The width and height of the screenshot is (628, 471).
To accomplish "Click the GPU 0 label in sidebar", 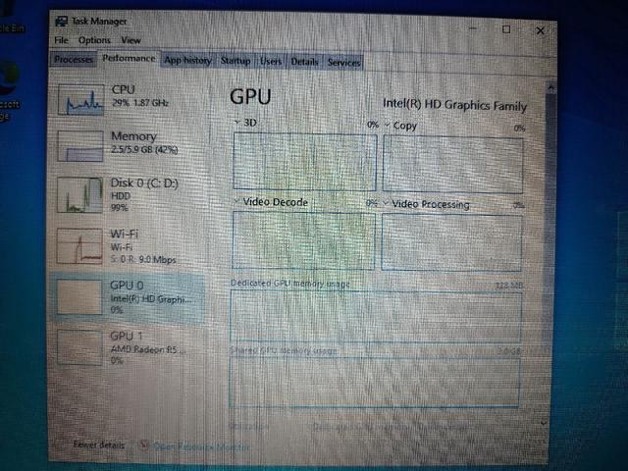I will tap(127, 286).
